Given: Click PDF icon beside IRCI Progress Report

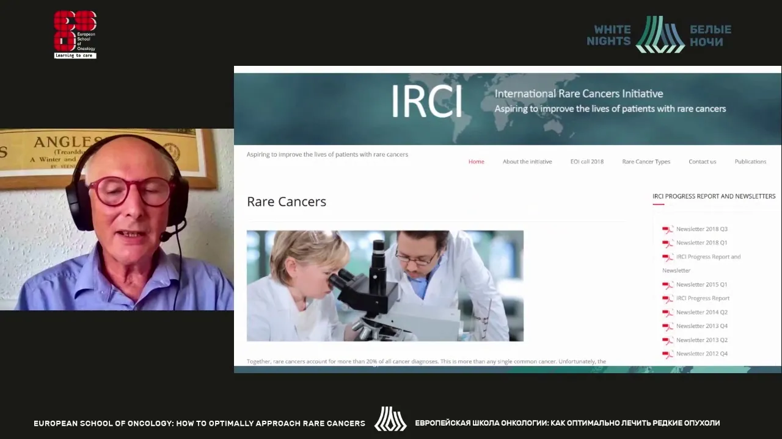Looking at the screenshot, I should click(668, 299).
